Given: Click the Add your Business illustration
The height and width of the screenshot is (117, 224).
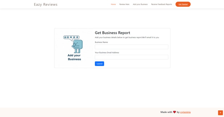Looking at the screenshot, I should [74, 48].
